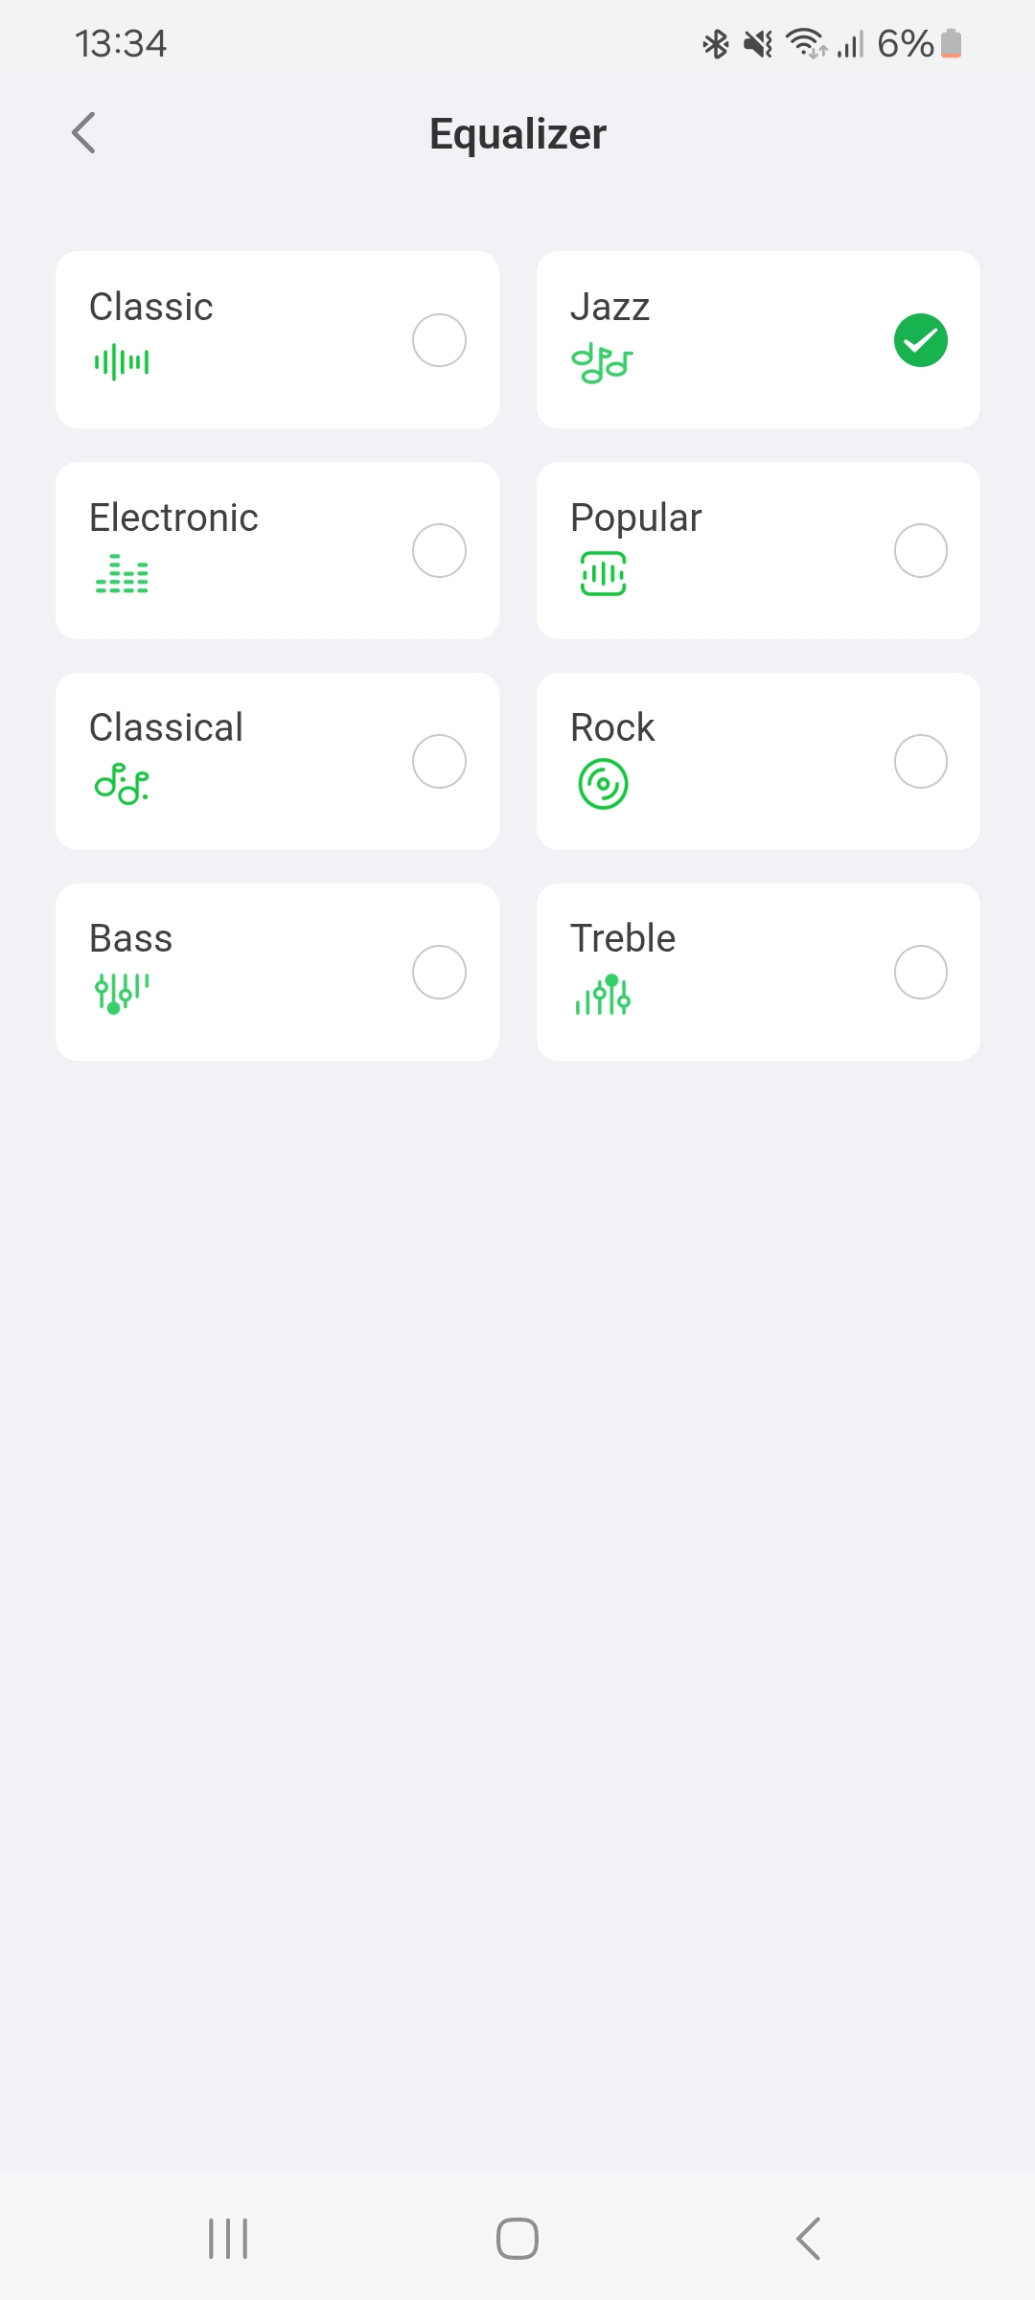
Task: Select the Classical radio button
Action: click(439, 762)
